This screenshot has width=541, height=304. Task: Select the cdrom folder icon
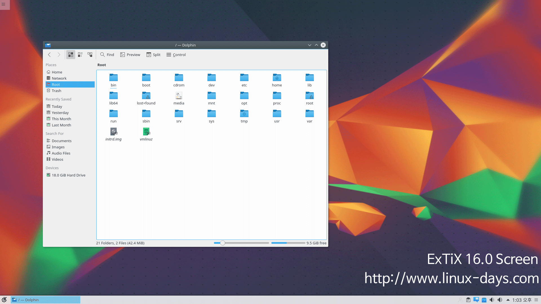pyautogui.click(x=179, y=77)
